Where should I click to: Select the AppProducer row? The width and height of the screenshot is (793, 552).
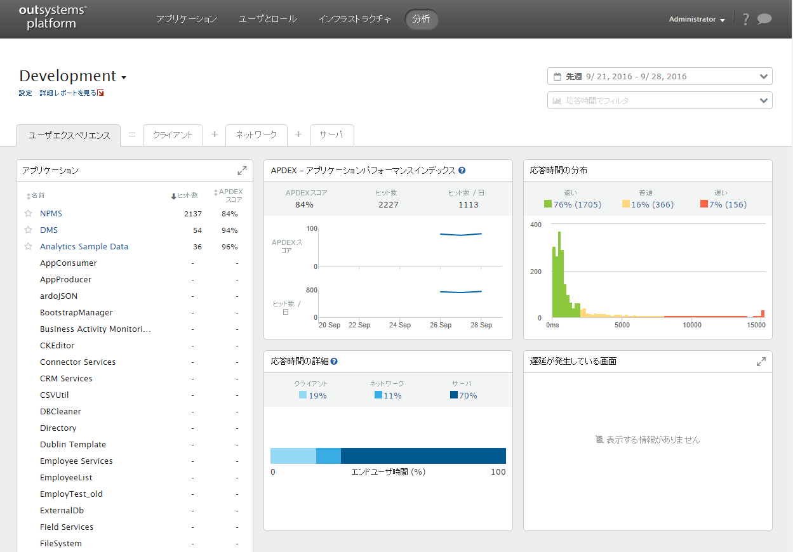point(135,280)
